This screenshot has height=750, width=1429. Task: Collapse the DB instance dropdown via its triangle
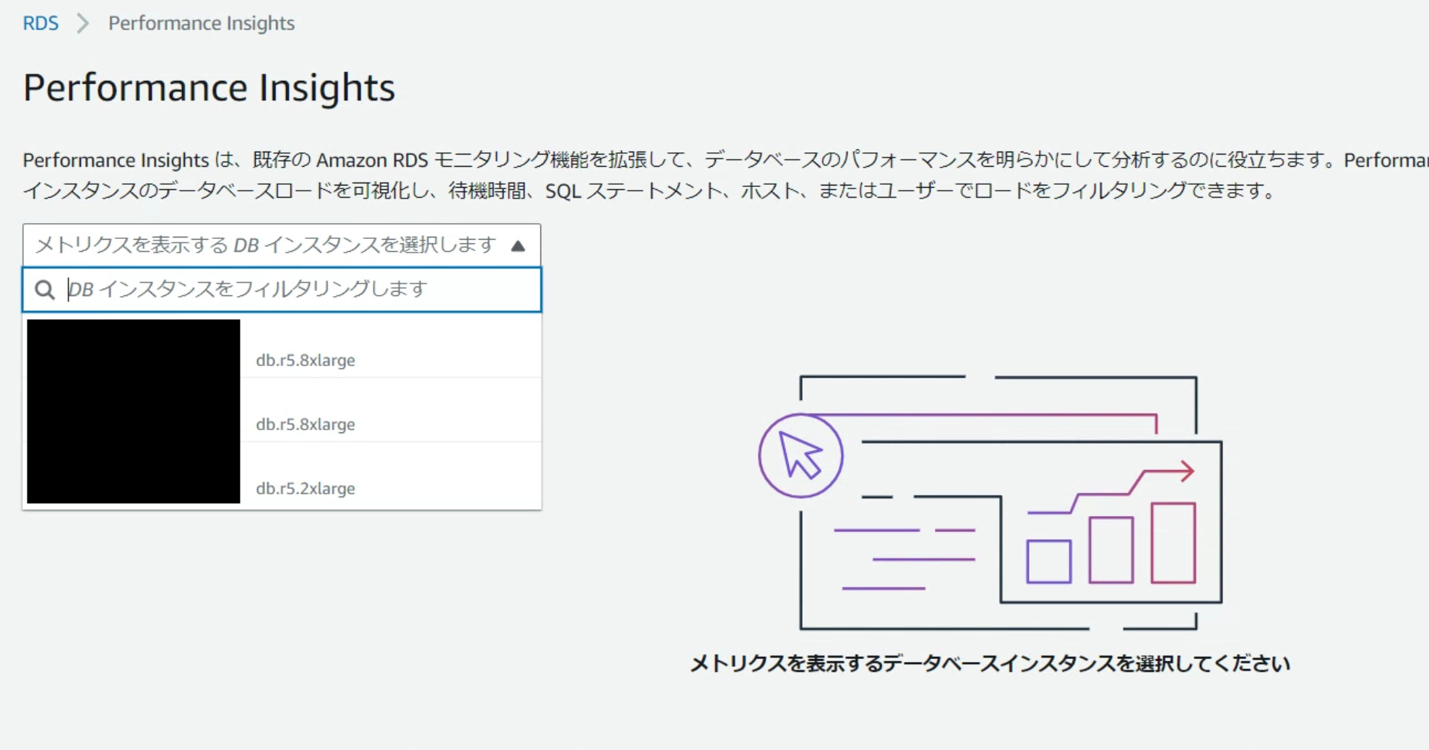[519, 245]
